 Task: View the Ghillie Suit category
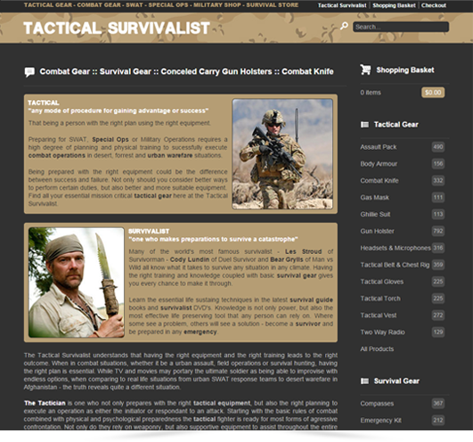tap(375, 214)
